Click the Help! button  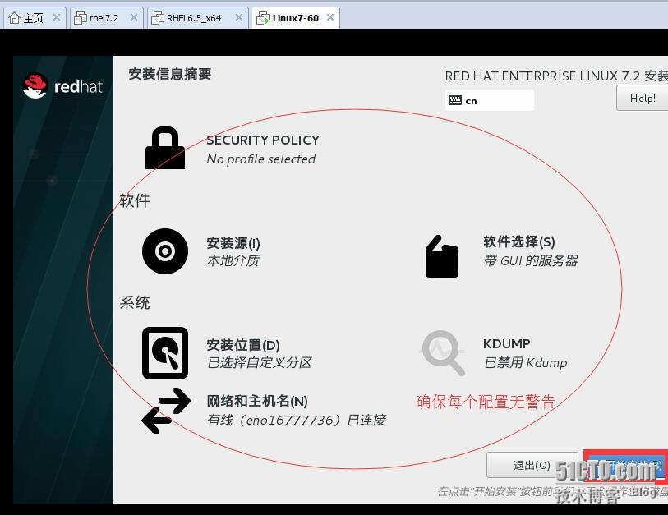pyautogui.click(x=642, y=98)
